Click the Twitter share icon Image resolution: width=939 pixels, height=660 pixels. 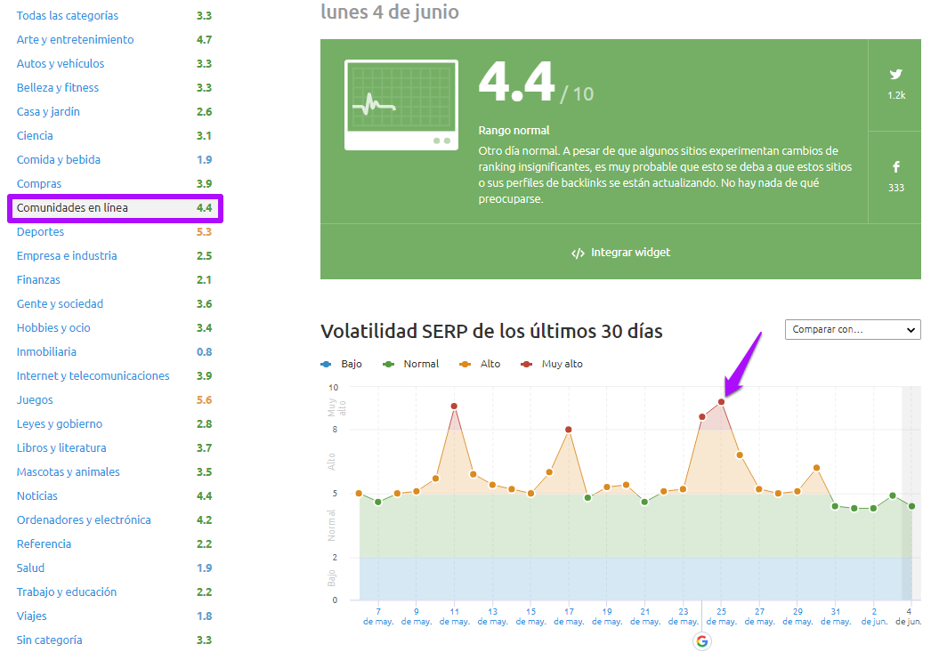click(895, 75)
